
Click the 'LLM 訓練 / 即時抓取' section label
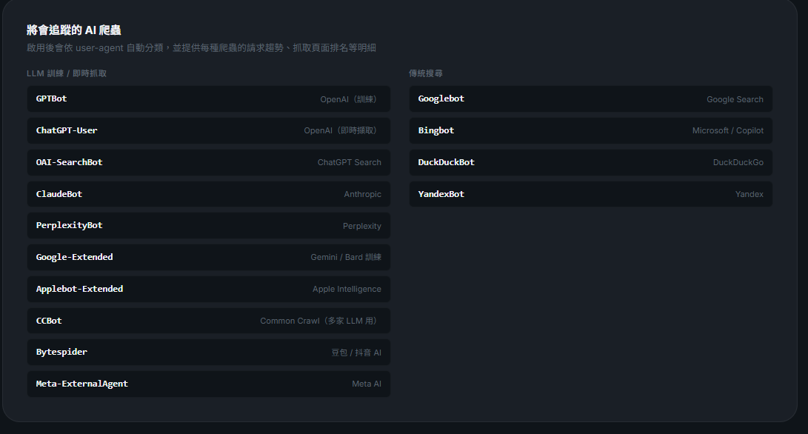point(67,73)
